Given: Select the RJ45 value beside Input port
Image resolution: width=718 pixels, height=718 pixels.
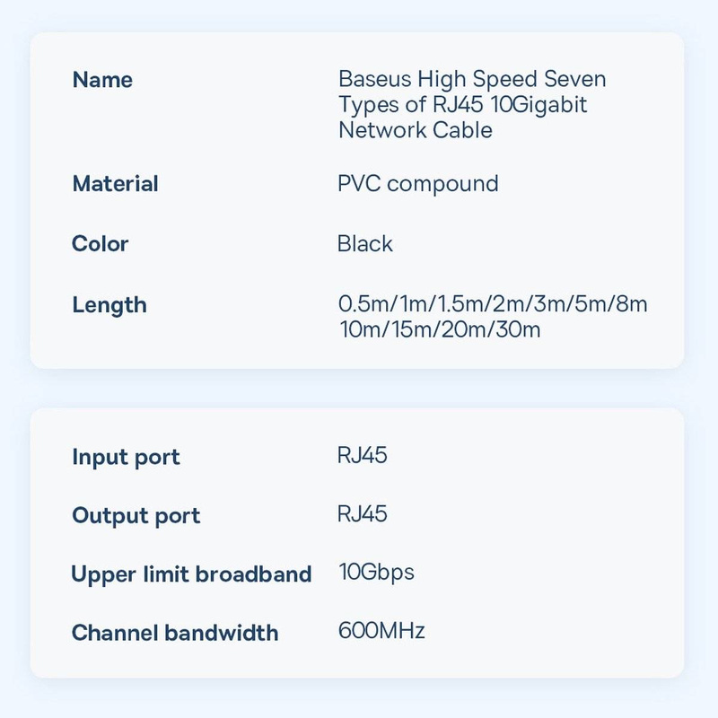Looking at the screenshot, I should point(363,455).
